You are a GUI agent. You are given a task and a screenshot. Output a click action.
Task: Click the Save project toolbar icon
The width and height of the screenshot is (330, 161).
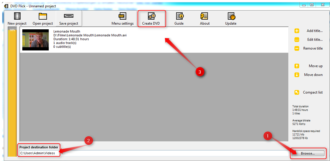click(69, 16)
